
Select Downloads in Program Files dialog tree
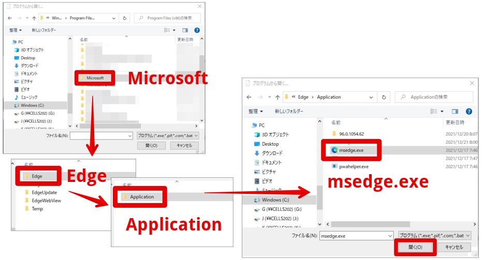(26, 66)
